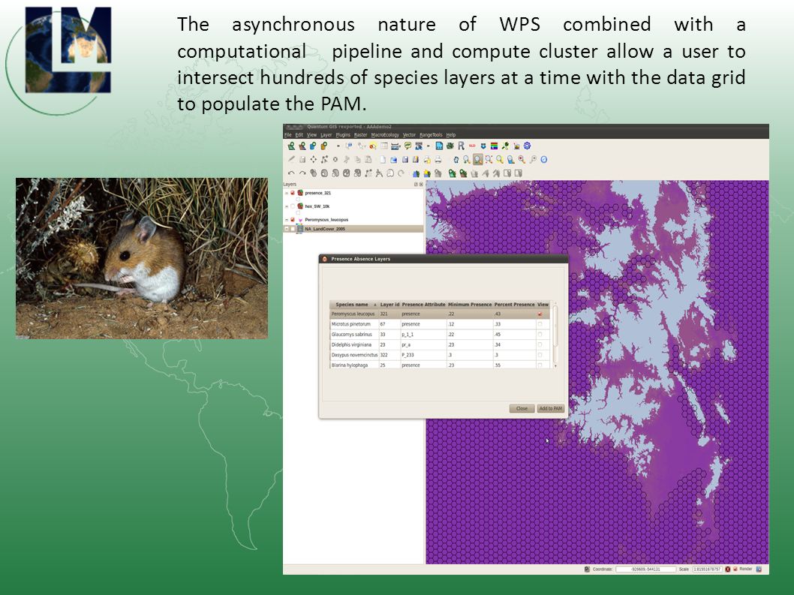This screenshot has height=595, width=794.
Task: Click the node tool icon
Action: point(325,160)
